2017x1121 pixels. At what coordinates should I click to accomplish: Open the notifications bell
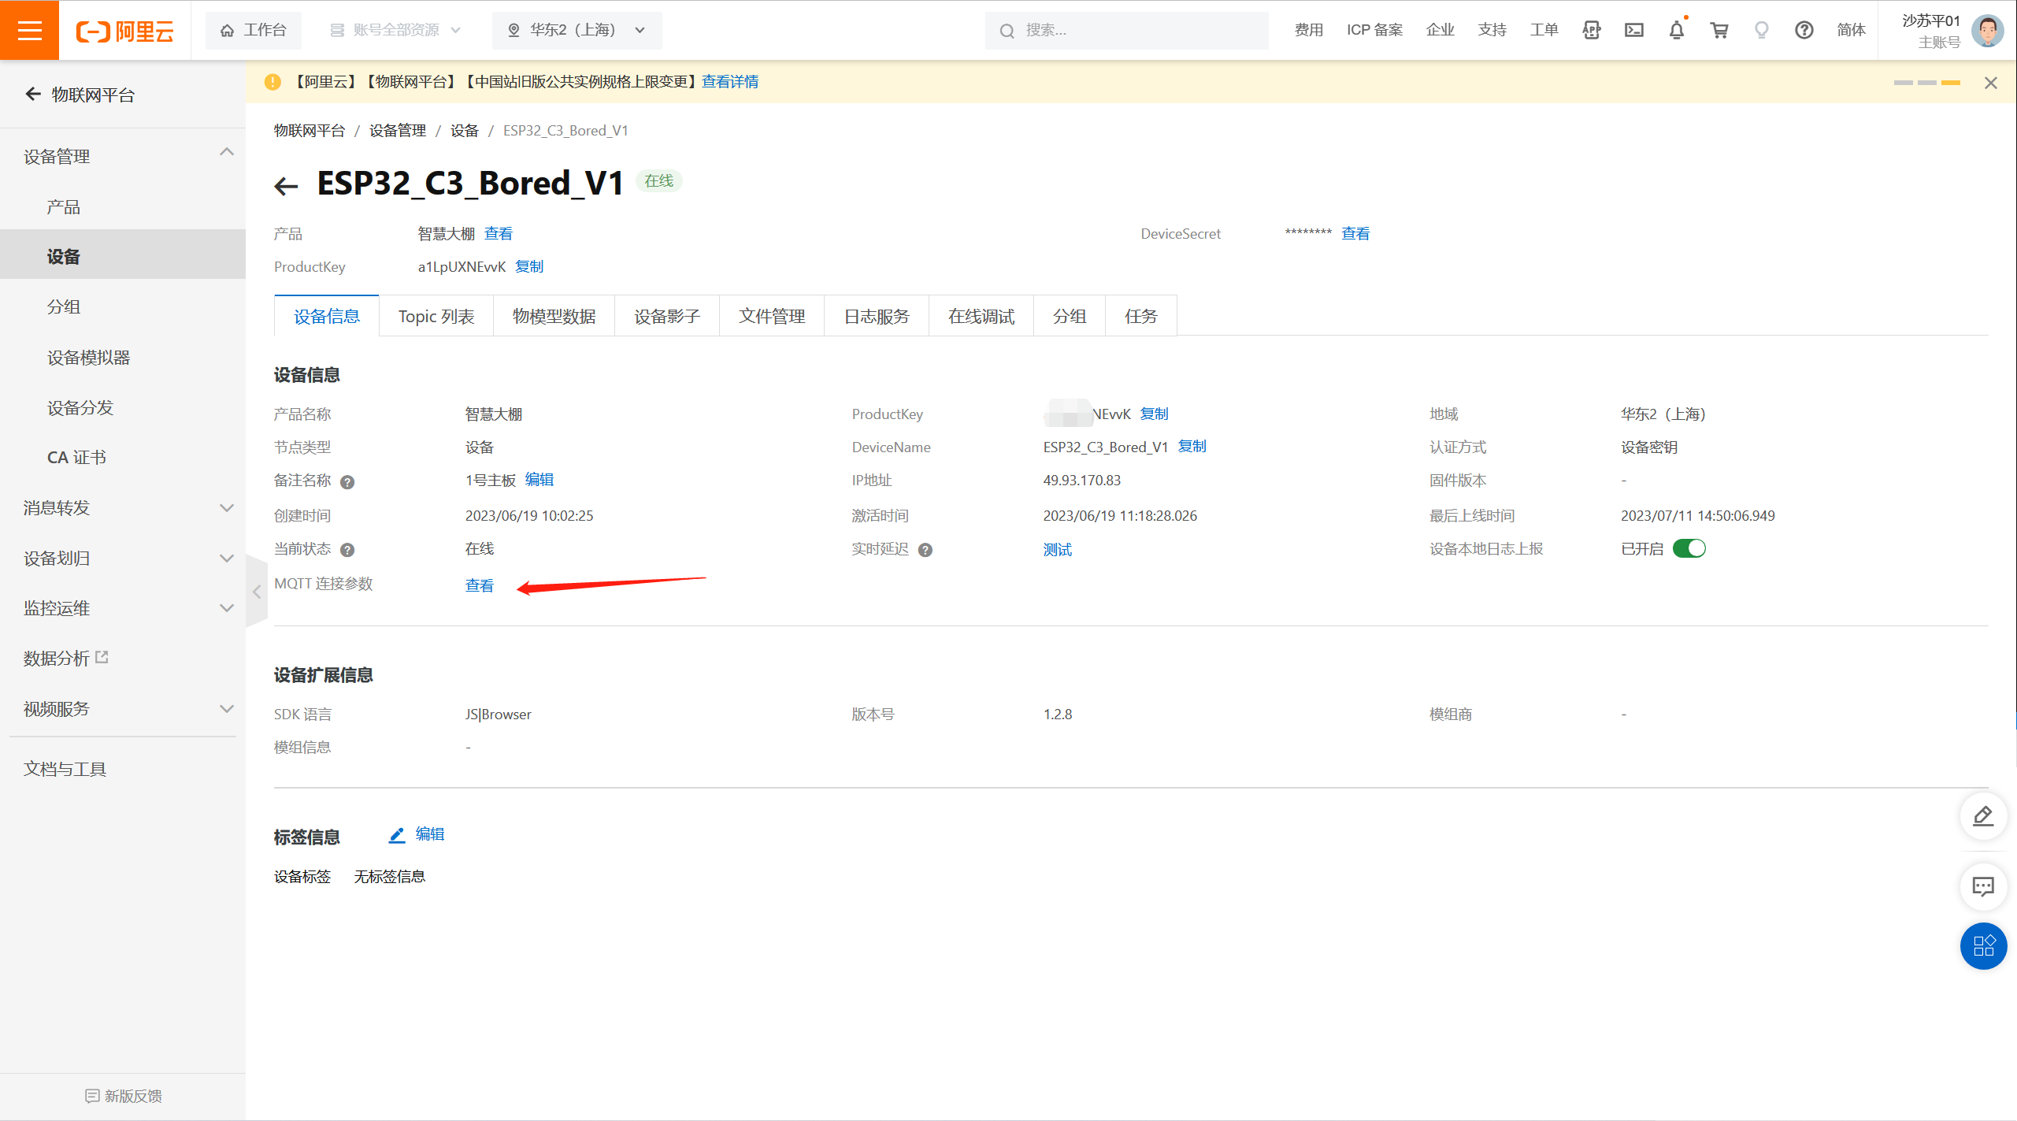(1677, 30)
